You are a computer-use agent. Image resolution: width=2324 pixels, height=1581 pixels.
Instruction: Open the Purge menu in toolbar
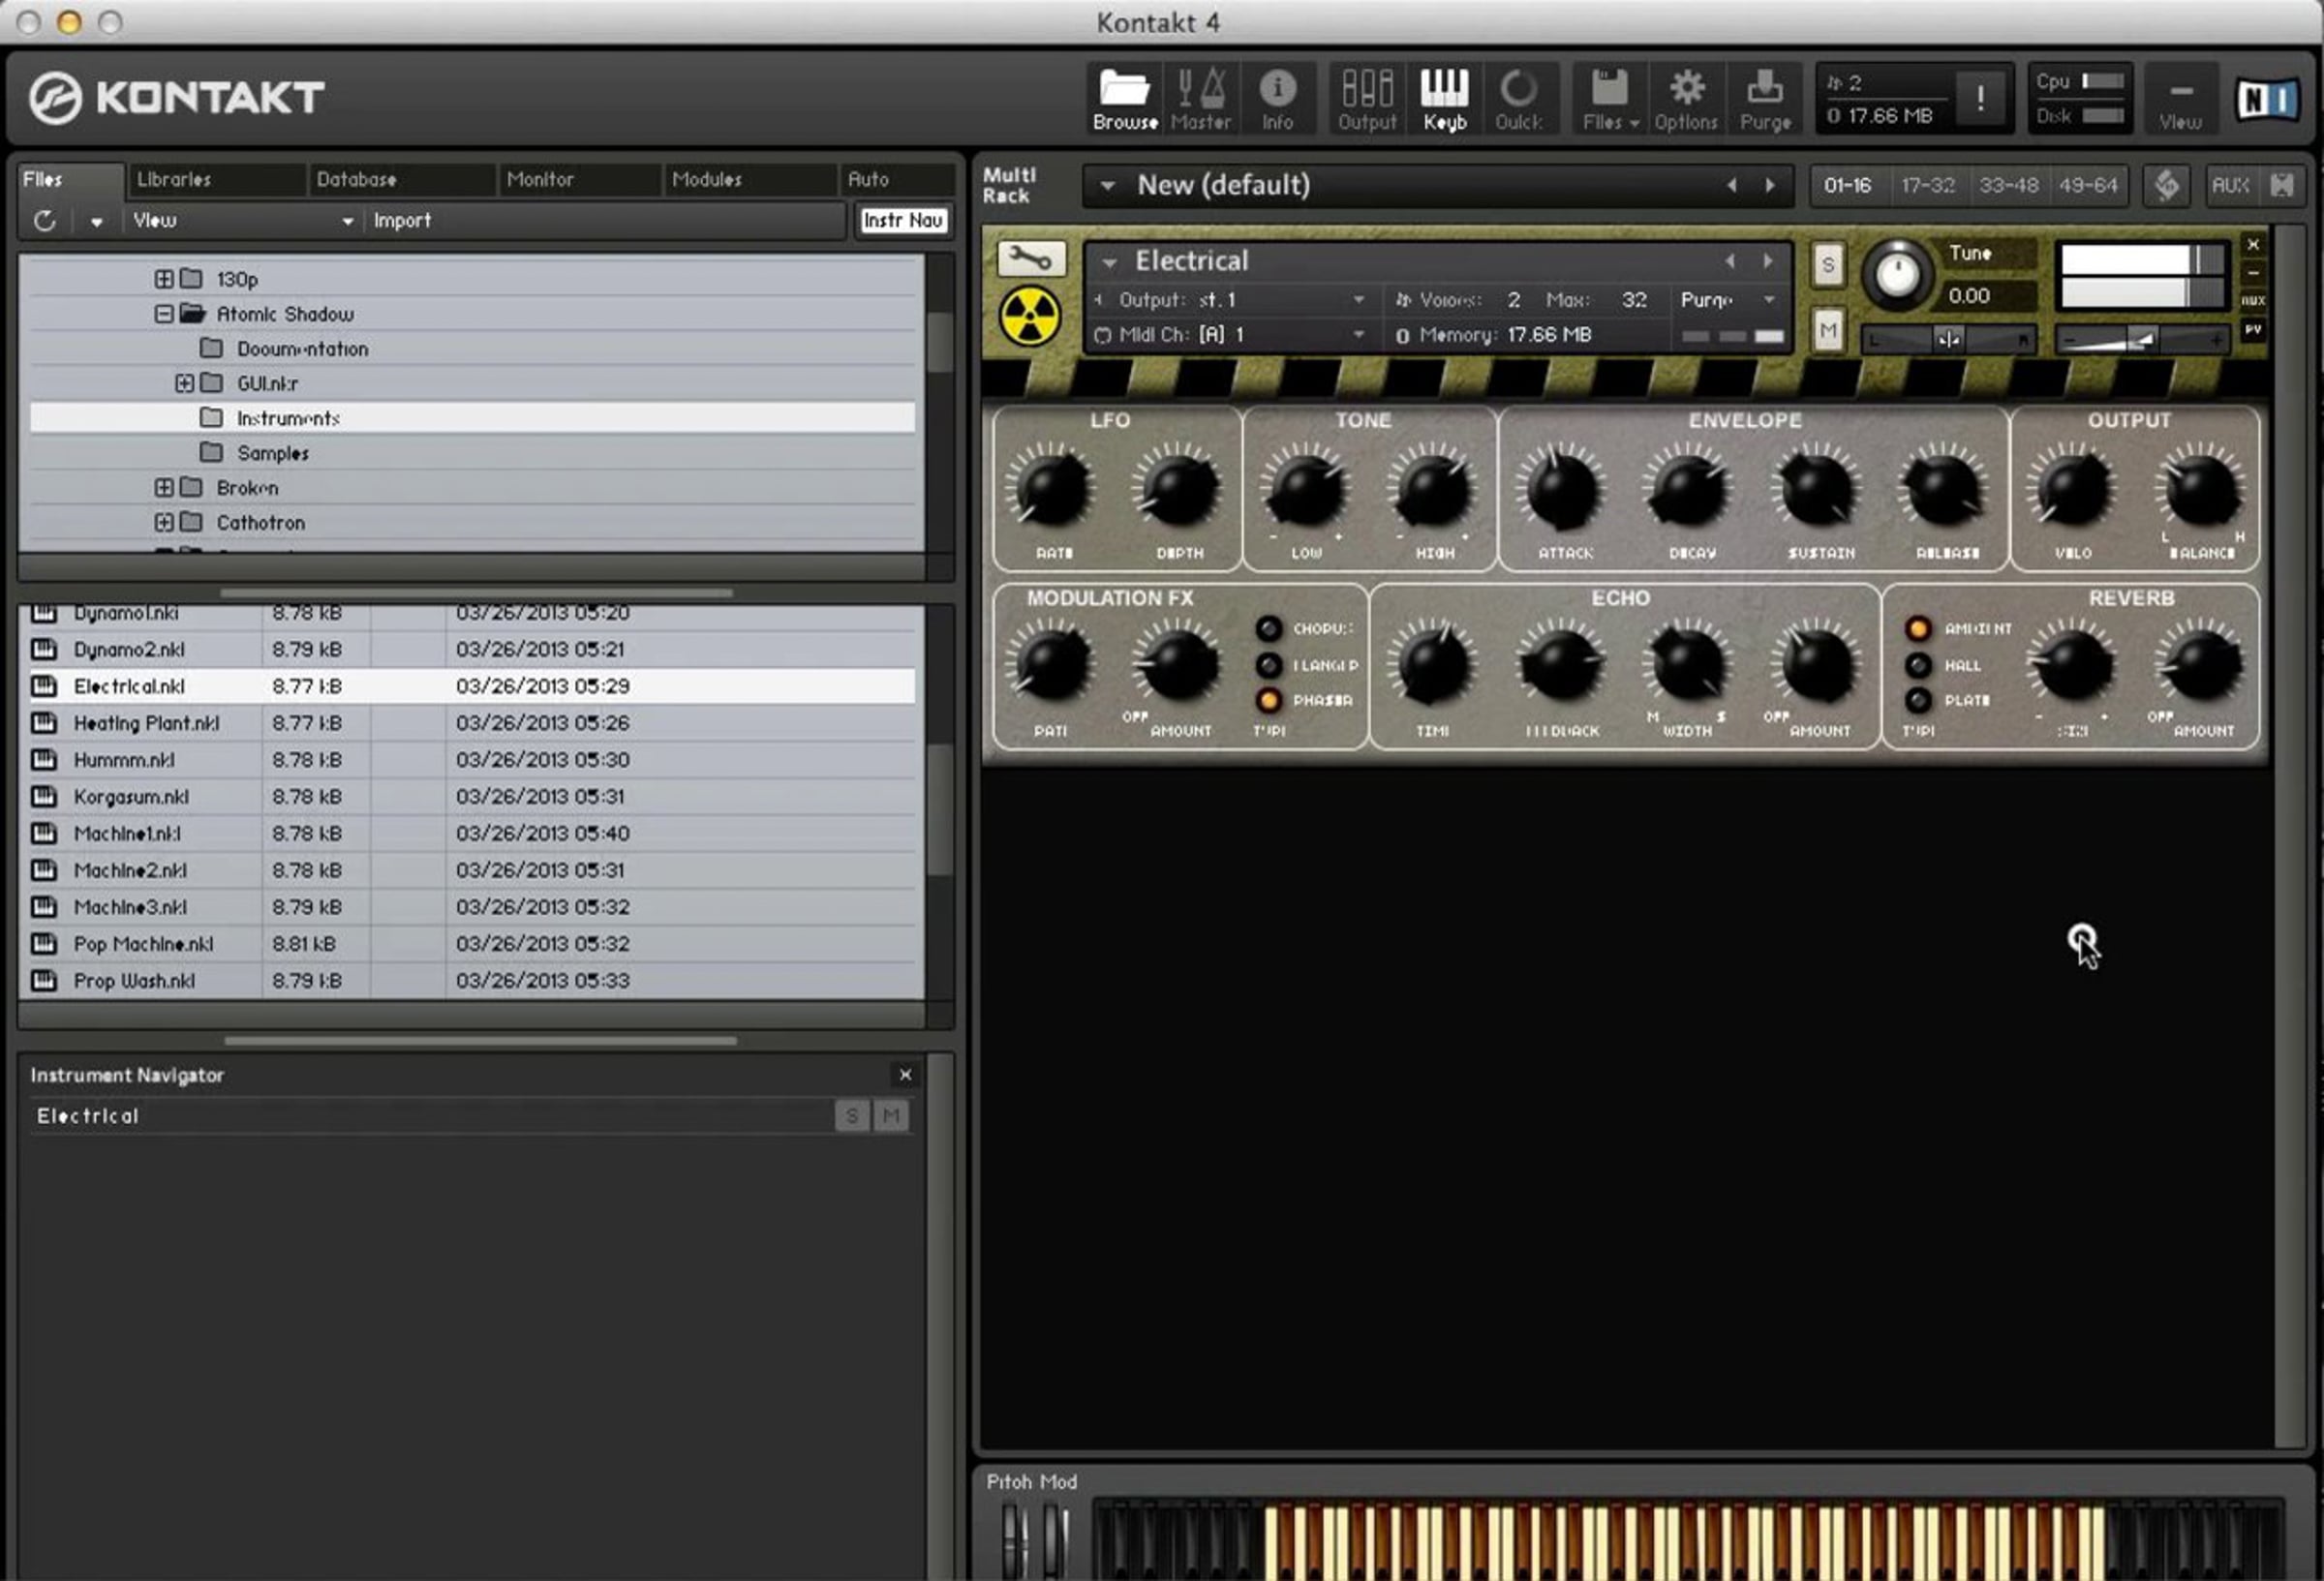coord(1765,98)
